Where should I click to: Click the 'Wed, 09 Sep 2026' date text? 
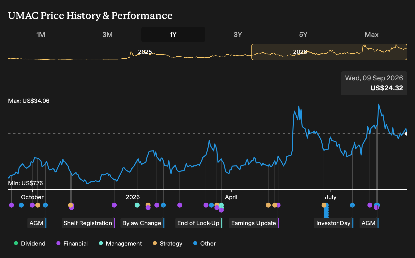pyautogui.click(x=374, y=78)
